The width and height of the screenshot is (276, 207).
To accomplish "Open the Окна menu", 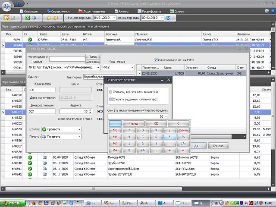I will (x=177, y=11).
